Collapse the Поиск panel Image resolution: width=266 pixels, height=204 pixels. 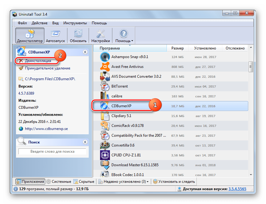click(85, 142)
